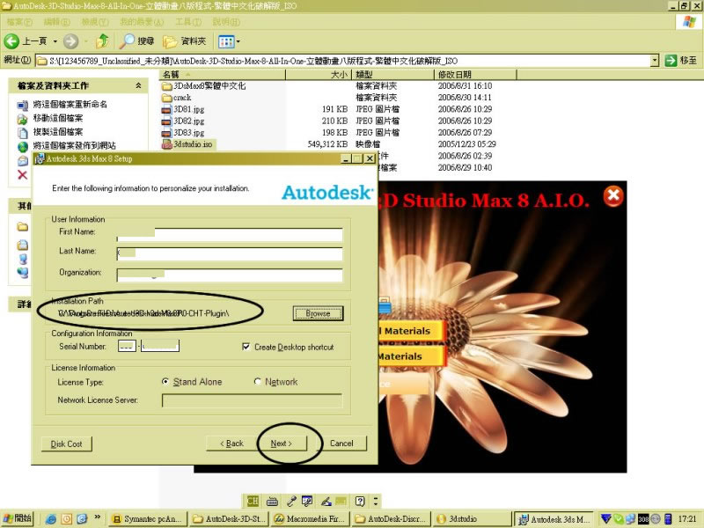Click the language bar keyboard icon
The width and height of the screenshot is (704, 528).
[272, 501]
